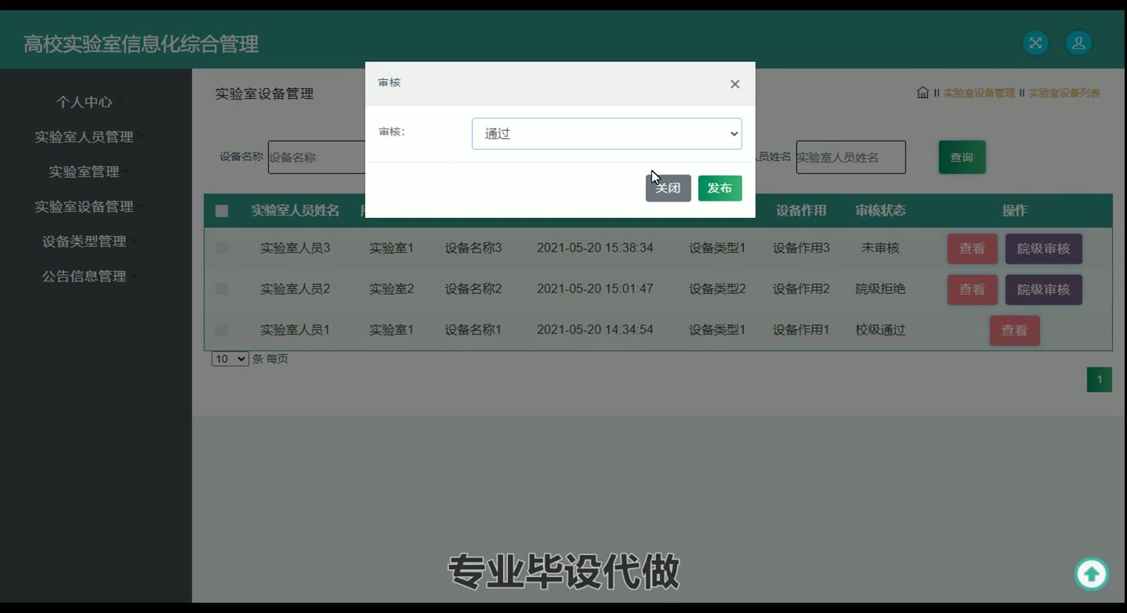Viewport: 1127px width, 613px height.
Task: Check the row checkbox for 实验室人员1
Action: [x=222, y=329]
